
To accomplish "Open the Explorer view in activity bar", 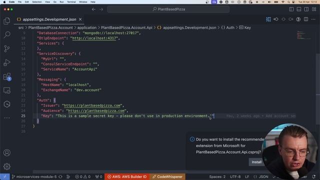I will [x=7, y=21].
